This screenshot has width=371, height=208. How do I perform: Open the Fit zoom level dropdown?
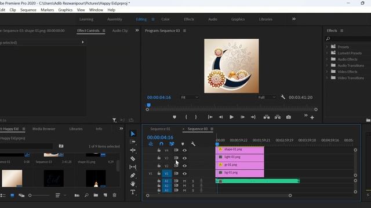point(190,97)
